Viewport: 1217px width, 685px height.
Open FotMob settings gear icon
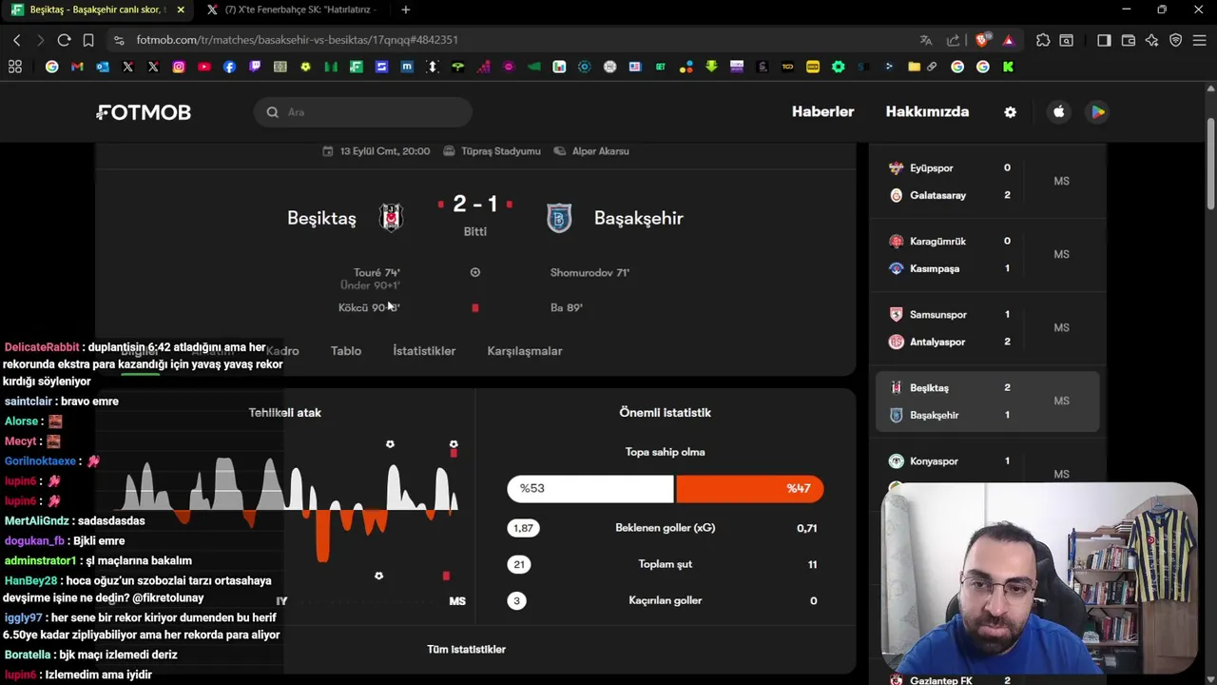pyautogui.click(x=1010, y=112)
